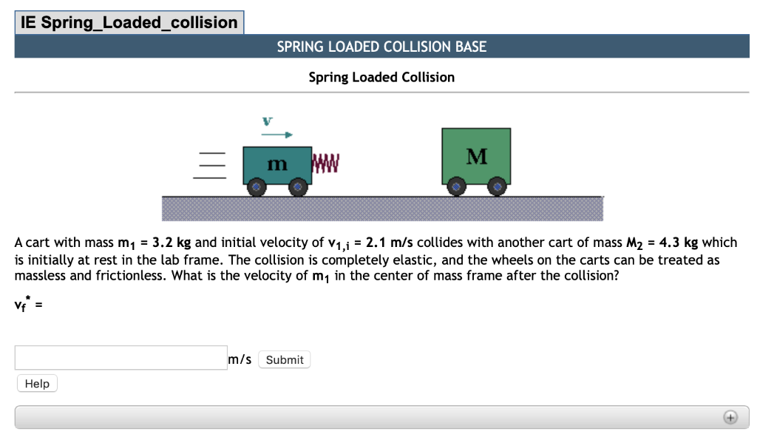This screenshot has width=757, height=440.
Task: Click the m/s unit label
Action: coord(240,359)
